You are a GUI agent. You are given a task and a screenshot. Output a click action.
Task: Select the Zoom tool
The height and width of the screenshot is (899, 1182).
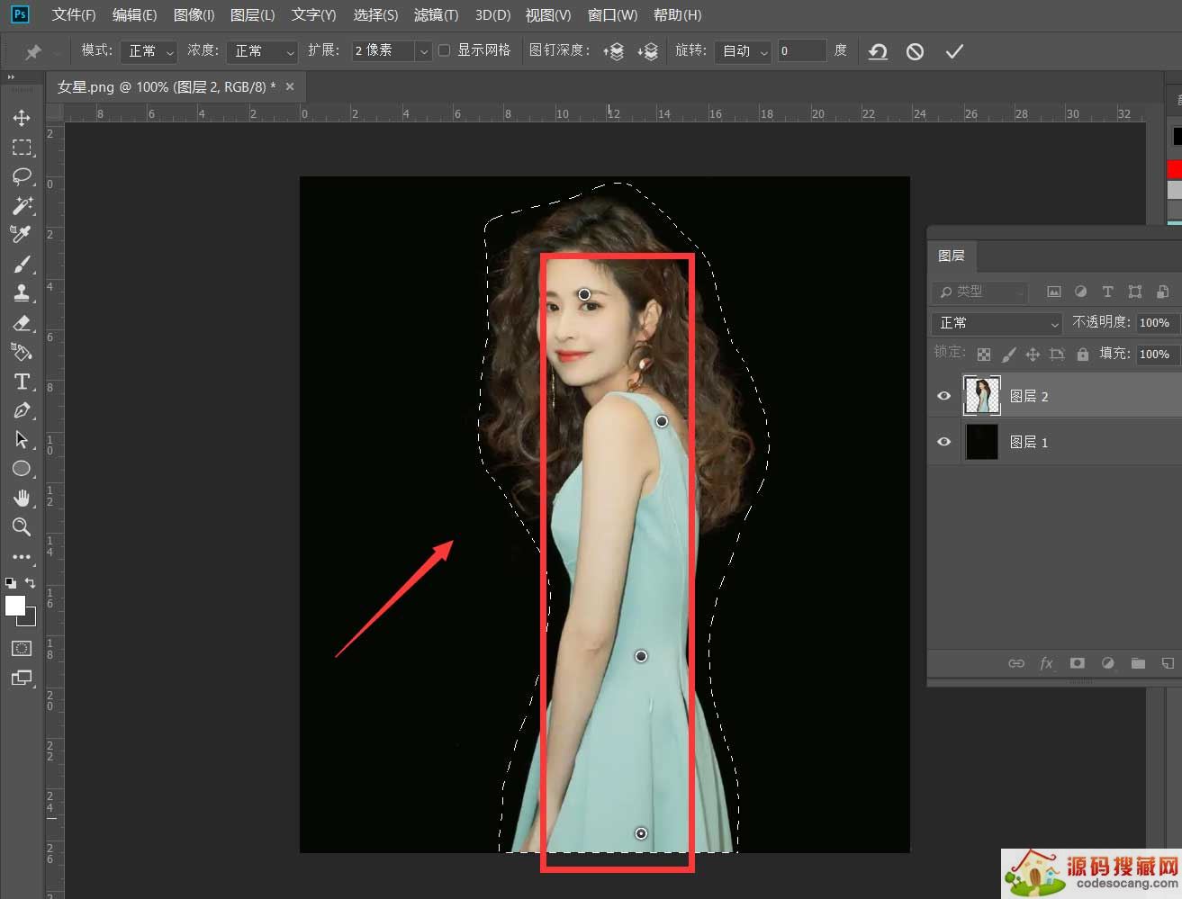(22, 526)
